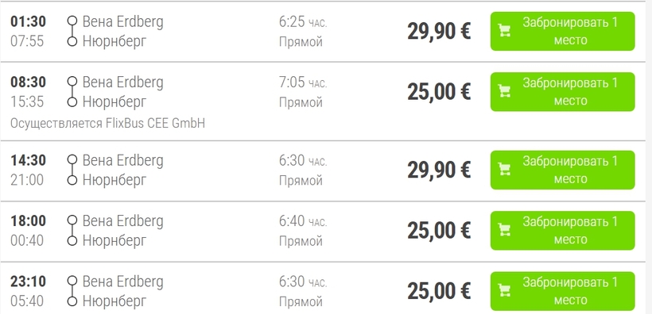Click route stops icon of 01:30 trip
The width and height of the screenshot is (652, 314).
[x=72, y=31]
